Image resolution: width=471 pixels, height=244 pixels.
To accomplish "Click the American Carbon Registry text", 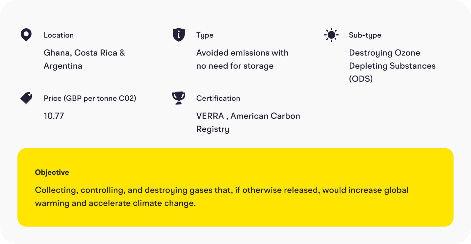I will 265,116.
